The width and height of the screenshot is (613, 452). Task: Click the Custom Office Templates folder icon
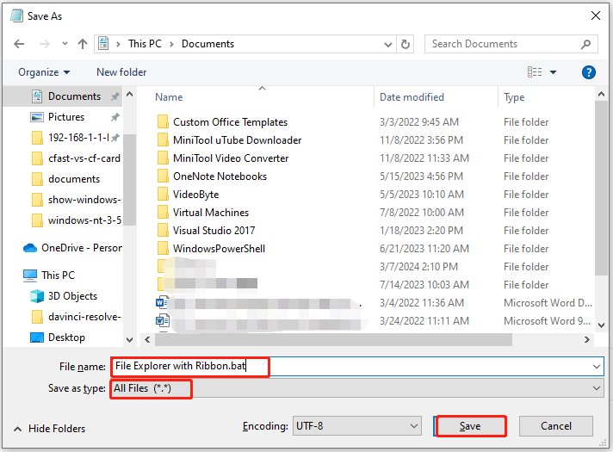click(x=163, y=122)
